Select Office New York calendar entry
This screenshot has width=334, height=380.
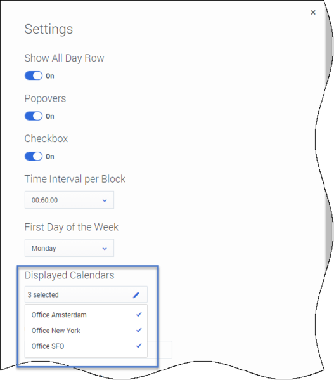pos(86,331)
